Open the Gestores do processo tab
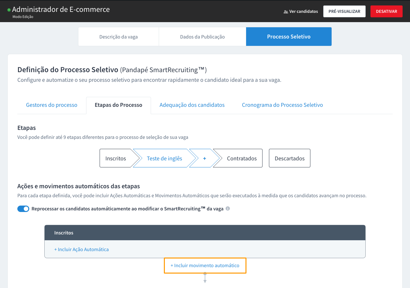410x288 pixels. point(52,105)
